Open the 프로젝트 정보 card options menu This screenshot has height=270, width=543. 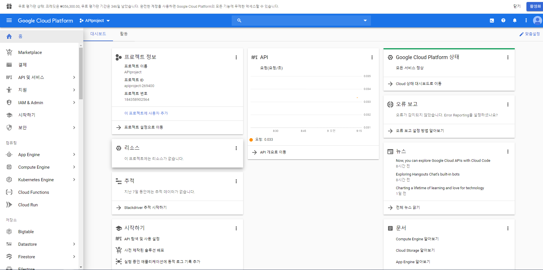tap(236, 57)
